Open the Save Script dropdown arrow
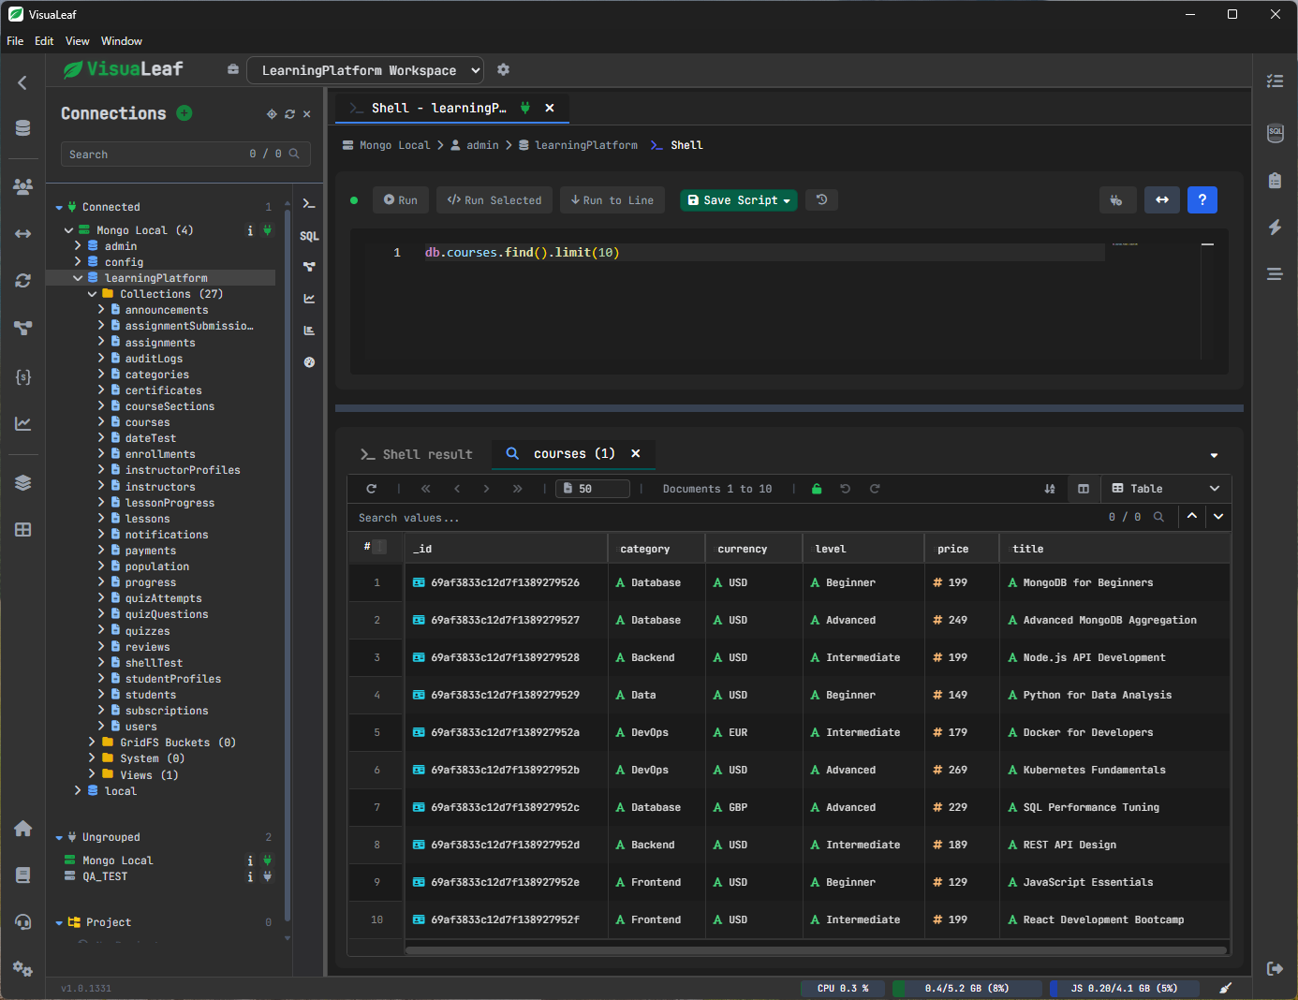 (787, 200)
